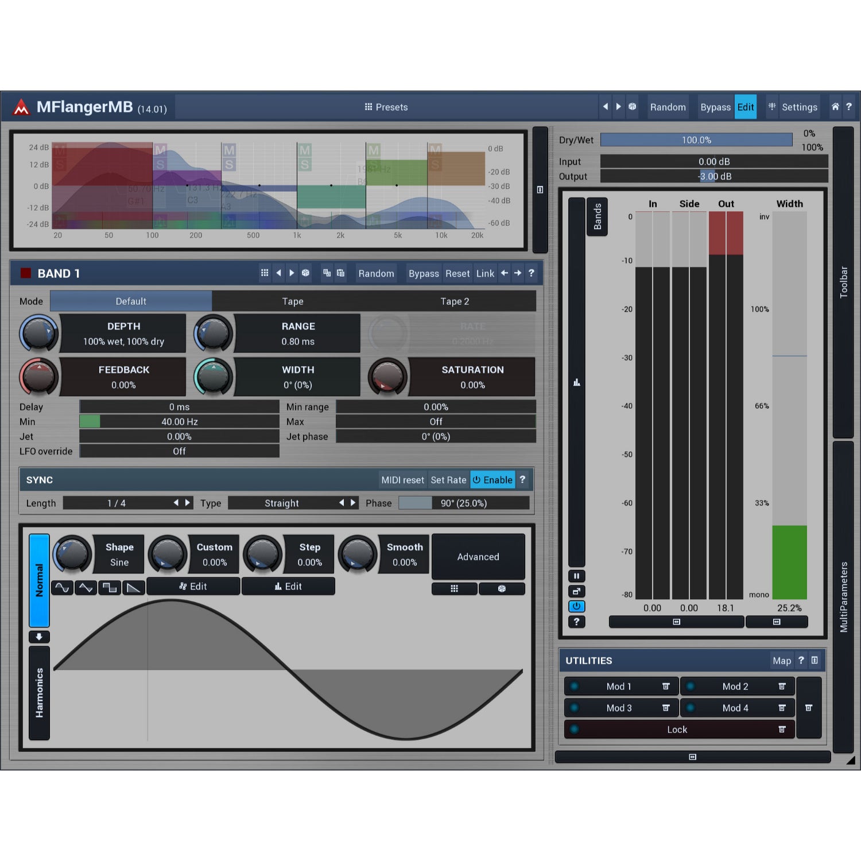The image size is (861, 861).
Task: Click the FEEDBACK knob
Action: 39,377
